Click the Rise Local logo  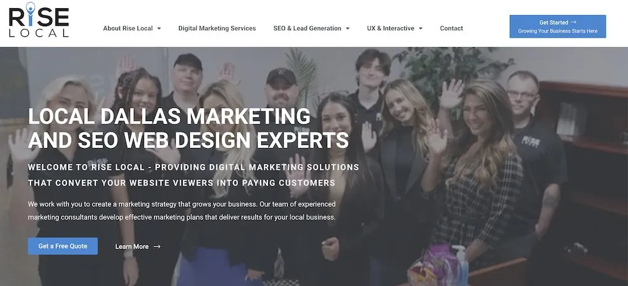click(x=39, y=19)
